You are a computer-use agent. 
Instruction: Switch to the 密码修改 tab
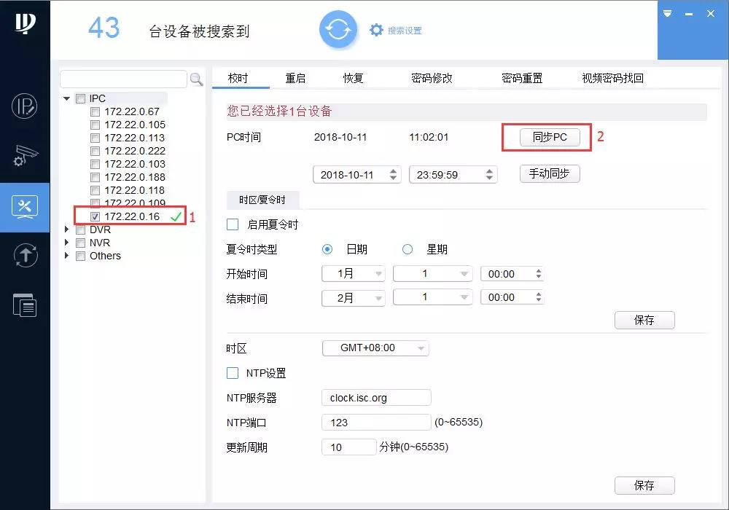point(432,78)
